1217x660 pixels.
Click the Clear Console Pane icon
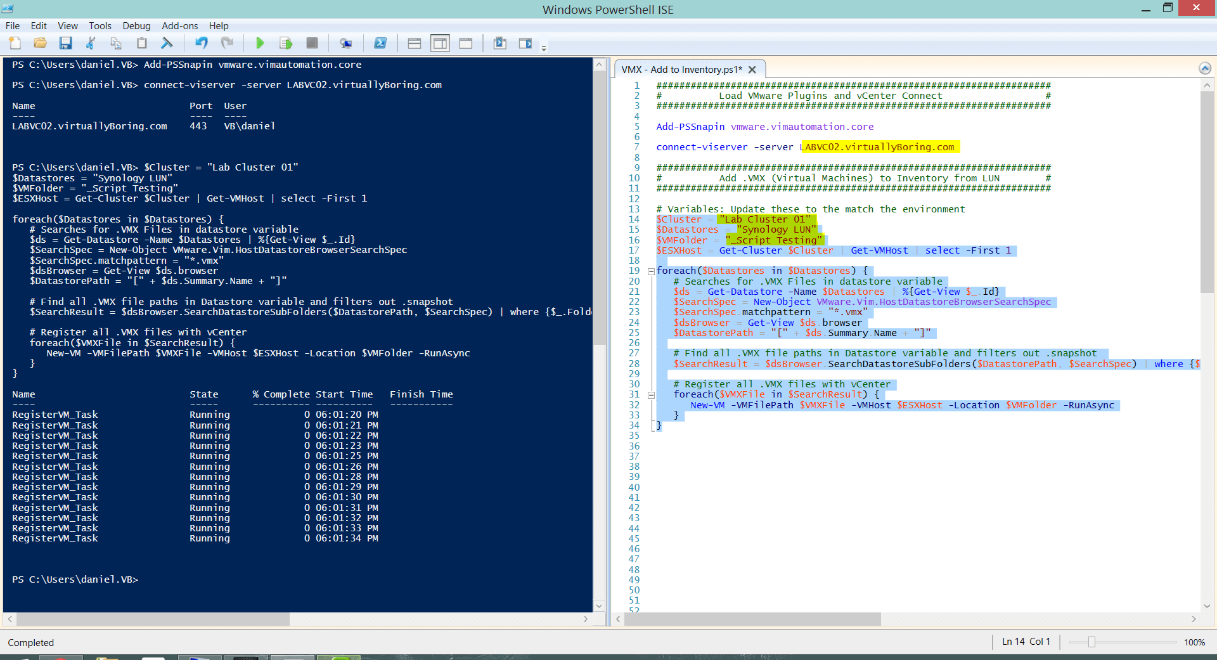pyautogui.click(x=167, y=43)
